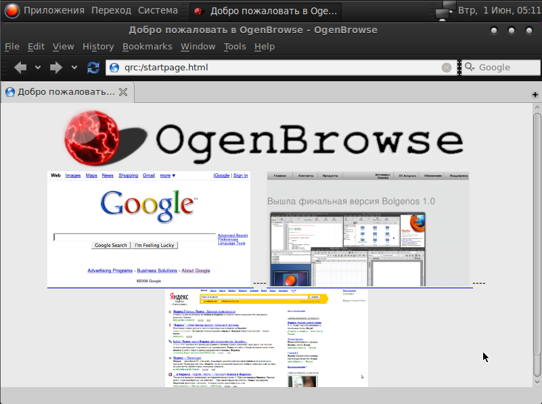
Task: Click the network monitors tray icon
Action: [445, 10]
